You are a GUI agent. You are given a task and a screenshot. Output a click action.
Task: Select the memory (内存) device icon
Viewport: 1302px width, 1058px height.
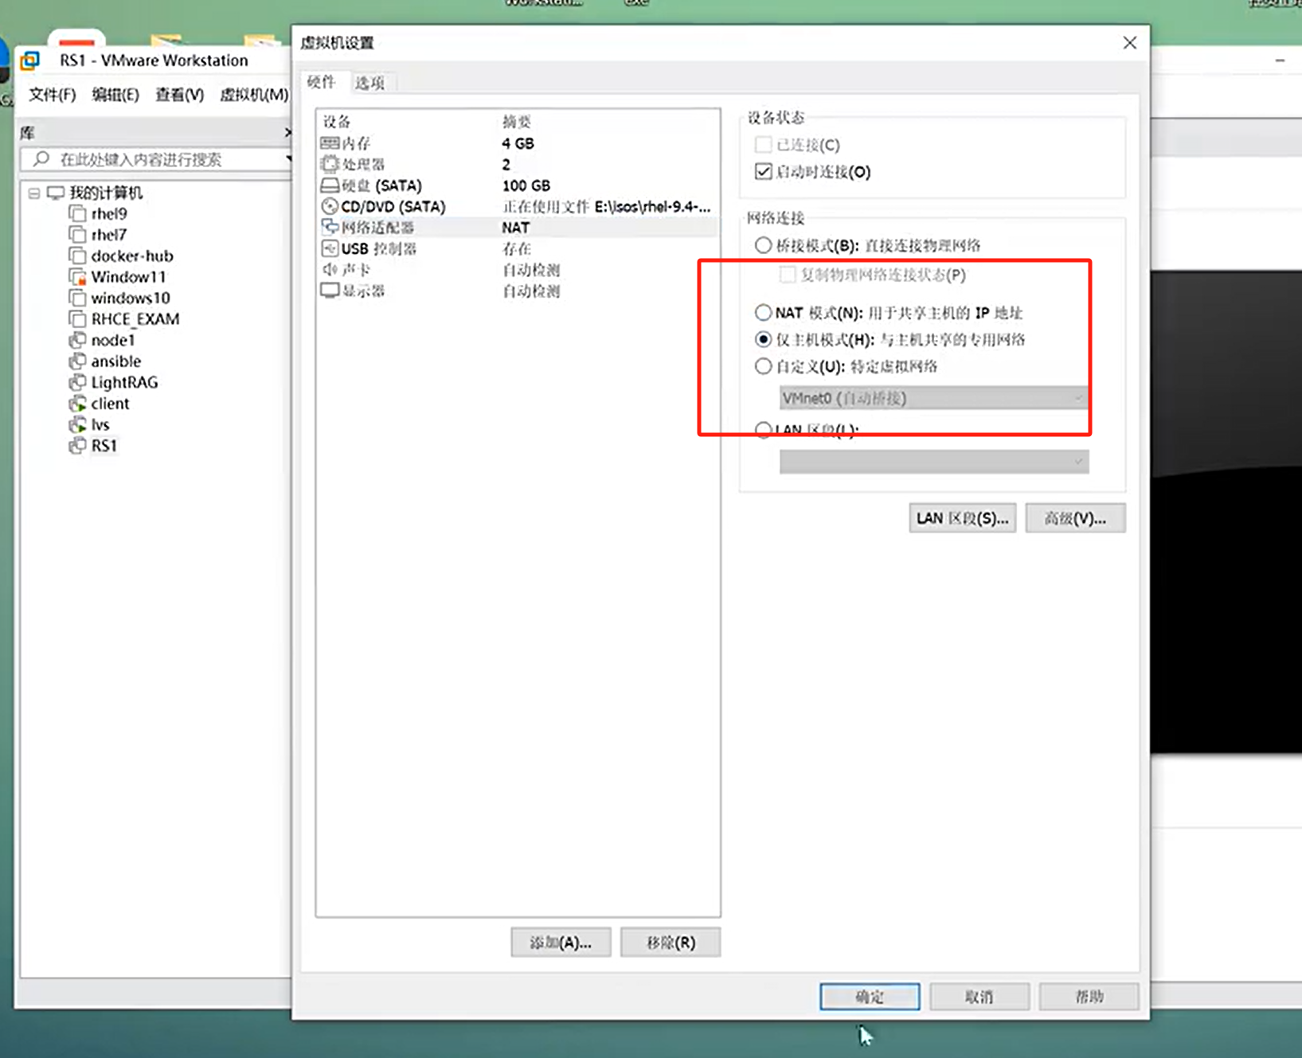point(330,143)
